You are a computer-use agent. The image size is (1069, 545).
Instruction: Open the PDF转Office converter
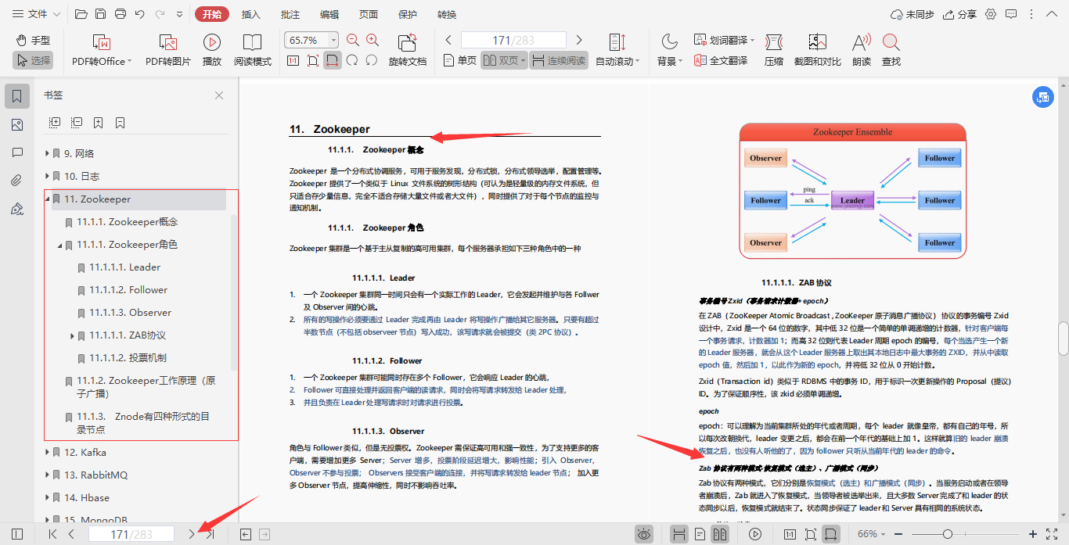coord(100,48)
